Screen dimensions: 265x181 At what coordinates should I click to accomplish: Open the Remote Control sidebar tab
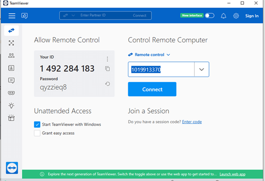pyautogui.click(x=11, y=31)
